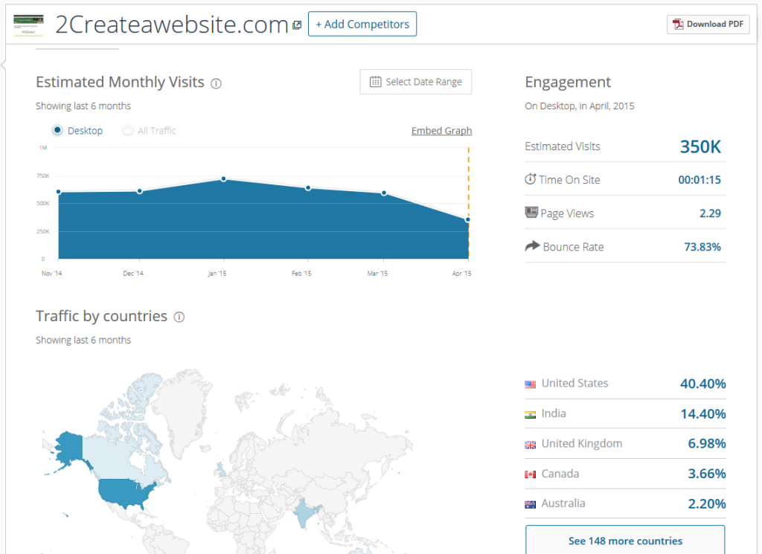
Task: Click the Australia country label
Action: pos(563,503)
